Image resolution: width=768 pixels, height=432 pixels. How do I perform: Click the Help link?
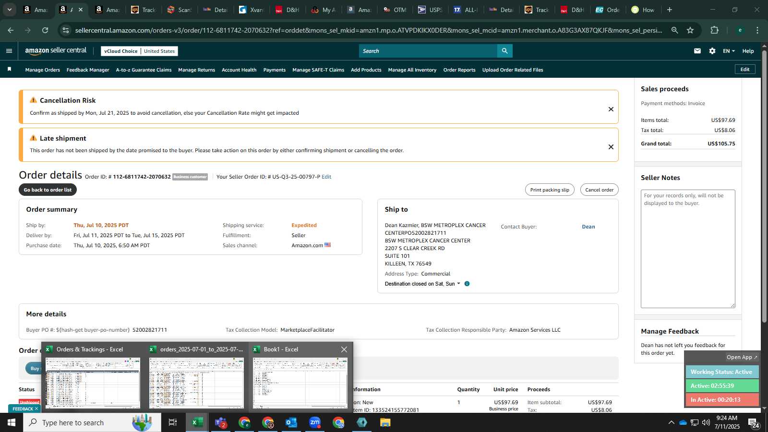click(748, 51)
